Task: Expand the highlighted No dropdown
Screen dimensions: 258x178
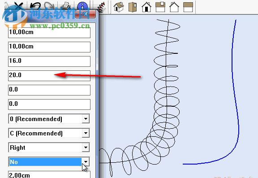Action: tap(86, 162)
